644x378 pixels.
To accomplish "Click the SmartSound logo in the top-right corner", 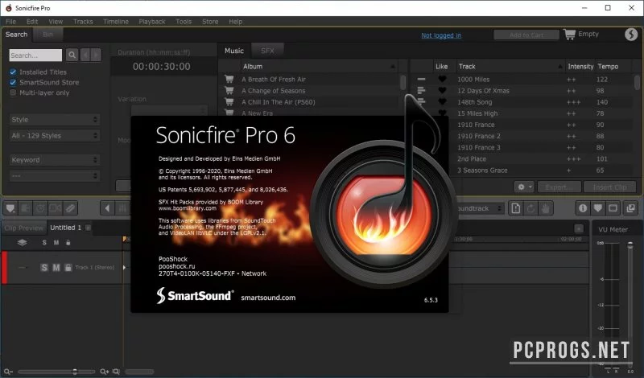I will 631,34.
